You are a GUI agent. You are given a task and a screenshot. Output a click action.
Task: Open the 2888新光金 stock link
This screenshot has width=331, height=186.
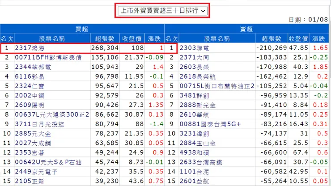click(198, 105)
